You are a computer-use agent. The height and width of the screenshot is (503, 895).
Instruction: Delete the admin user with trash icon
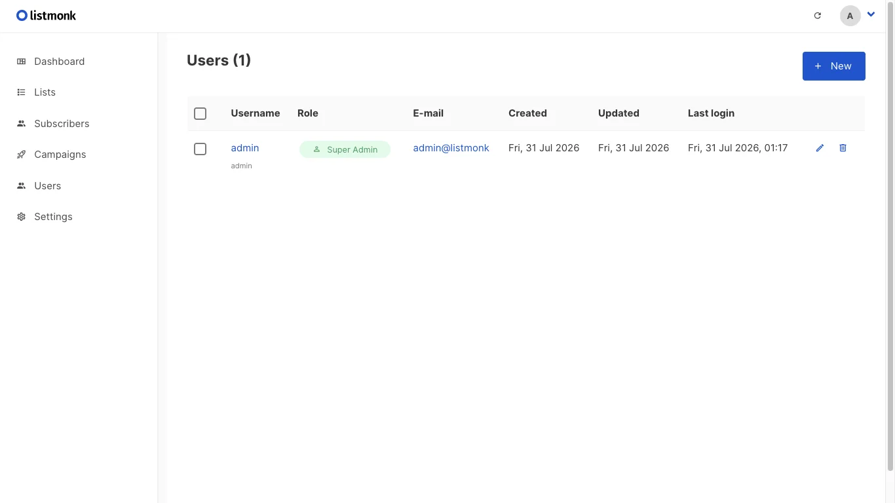(843, 148)
